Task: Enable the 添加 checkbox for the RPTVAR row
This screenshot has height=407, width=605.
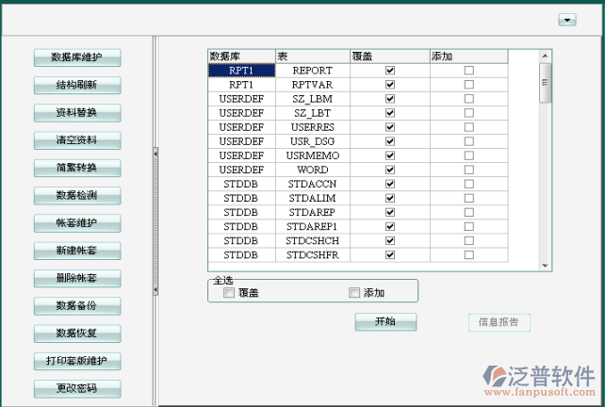Action: [x=468, y=85]
